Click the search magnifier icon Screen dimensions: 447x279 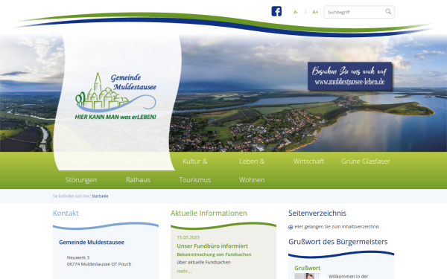pos(388,12)
